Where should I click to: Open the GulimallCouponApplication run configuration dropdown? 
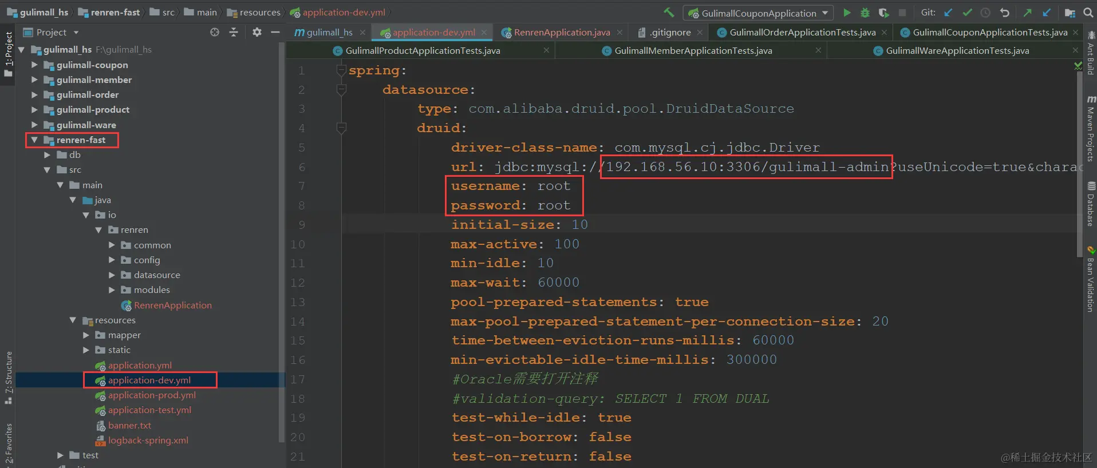759,13
